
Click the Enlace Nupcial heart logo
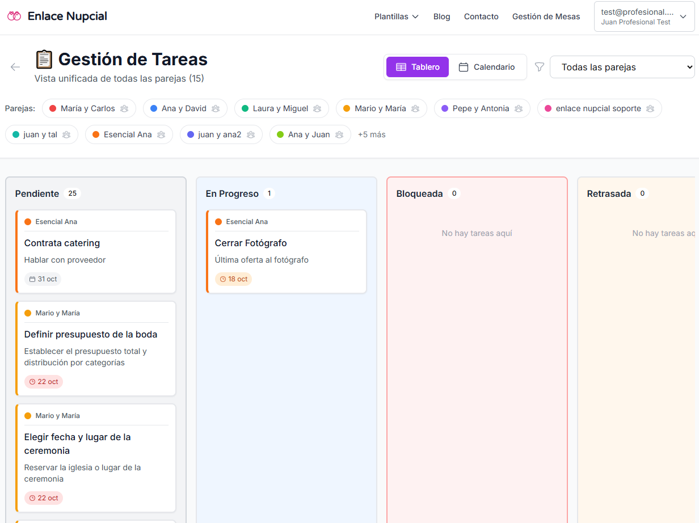tap(13, 16)
